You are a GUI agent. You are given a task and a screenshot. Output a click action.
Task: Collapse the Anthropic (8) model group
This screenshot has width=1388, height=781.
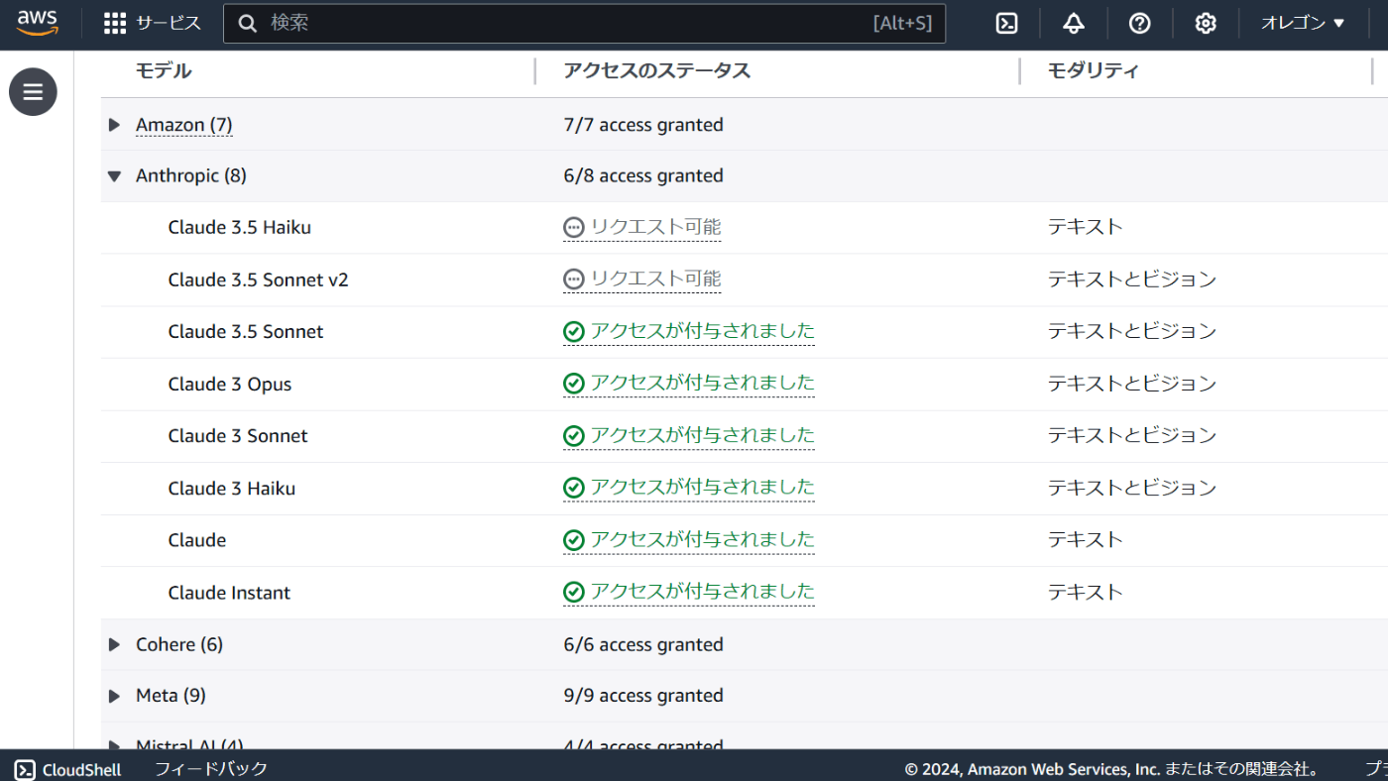114,176
